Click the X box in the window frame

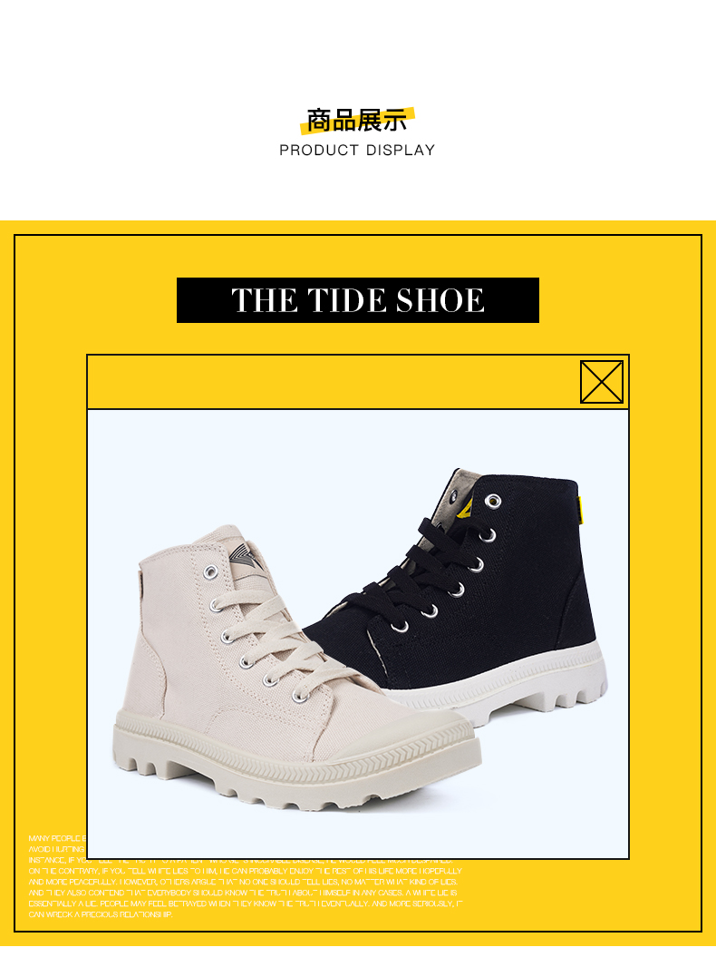coord(601,382)
